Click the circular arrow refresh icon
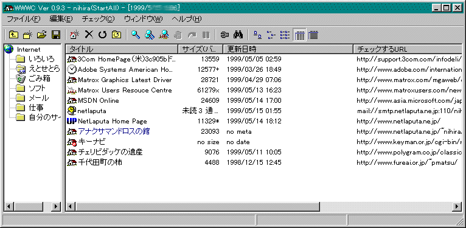Viewport: 466px width, 228px height. (x=103, y=35)
